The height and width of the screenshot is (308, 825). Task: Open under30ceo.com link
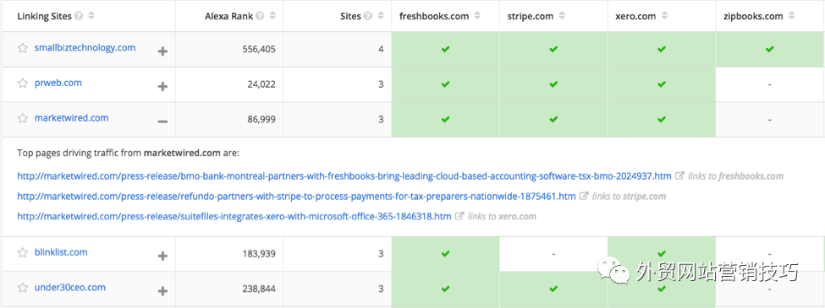[x=70, y=288]
